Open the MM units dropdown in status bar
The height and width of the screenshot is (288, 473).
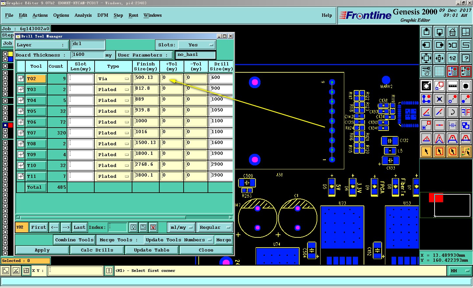pos(460,271)
